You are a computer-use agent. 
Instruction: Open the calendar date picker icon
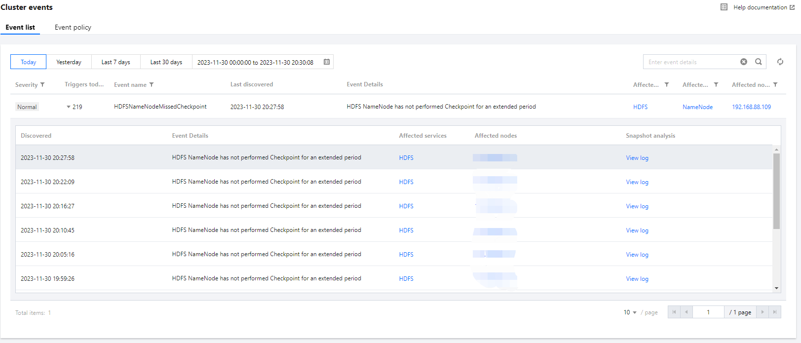327,62
